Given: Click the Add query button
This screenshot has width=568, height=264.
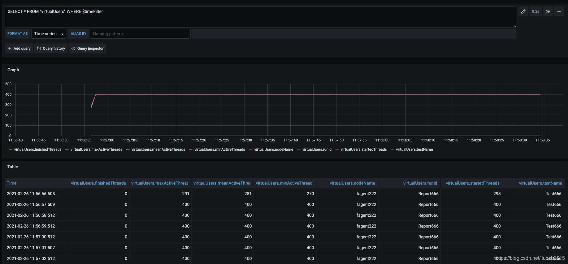Looking at the screenshot, I should coord(19,48).
